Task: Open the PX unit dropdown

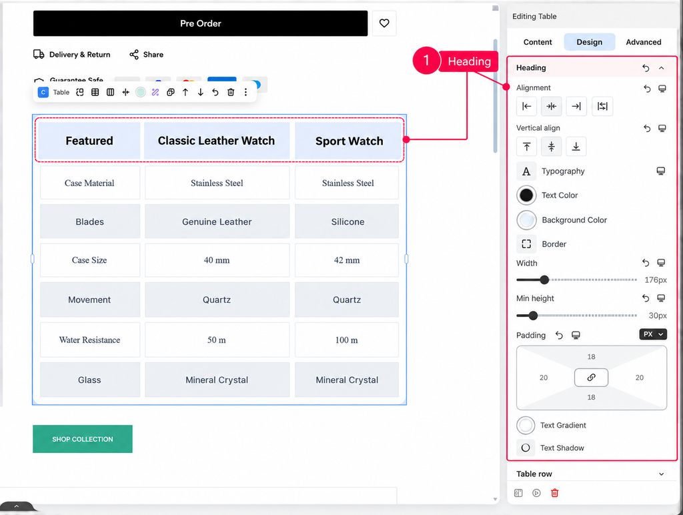Action: tap(653, 334)
